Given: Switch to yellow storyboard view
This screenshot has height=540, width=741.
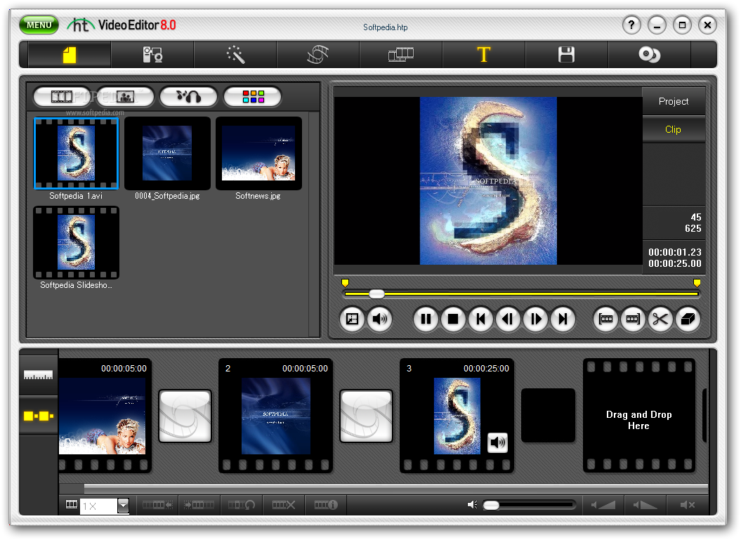Looking at the screenshot, I should [38, 416].
